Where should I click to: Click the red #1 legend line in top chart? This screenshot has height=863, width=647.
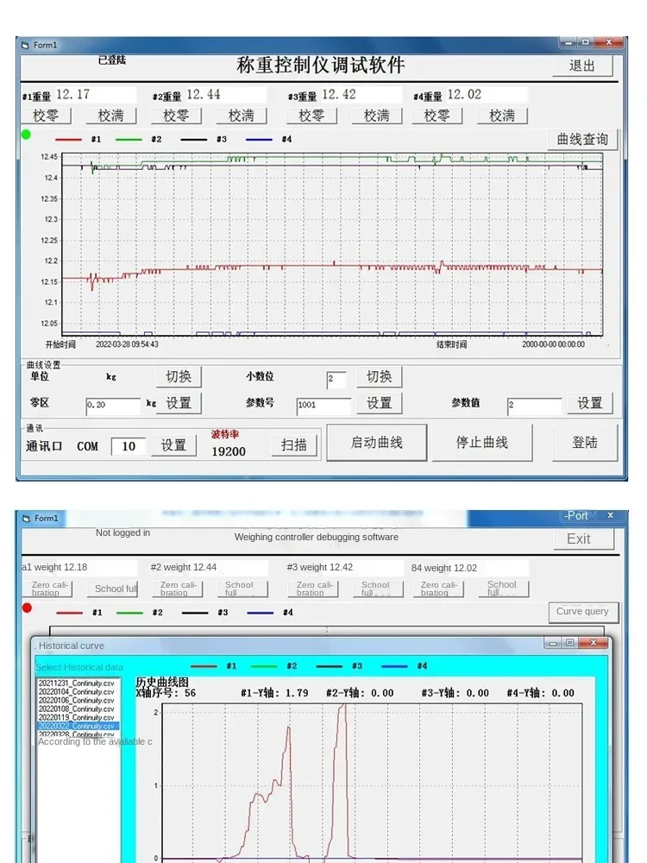point(69,139)
